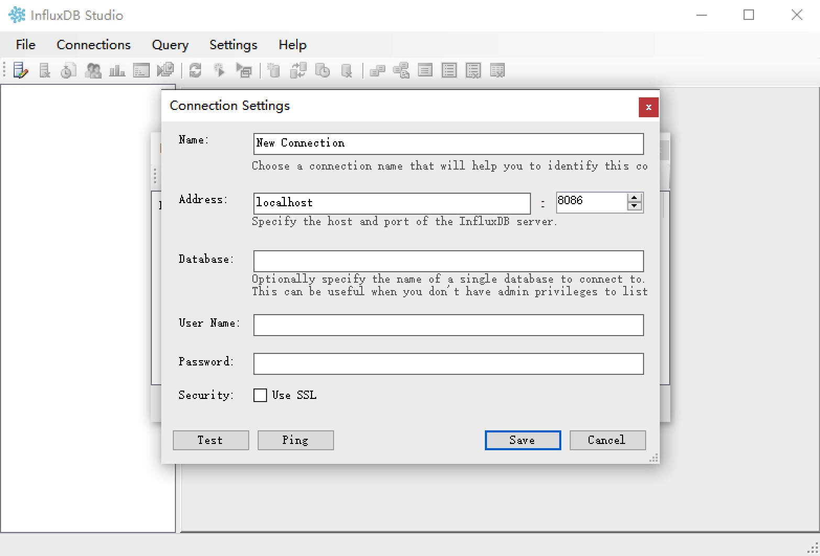Viewport: 820px width, 556px height.
Task: Click the bar chart statistics toolbar icon
Action: pos(117,70)
